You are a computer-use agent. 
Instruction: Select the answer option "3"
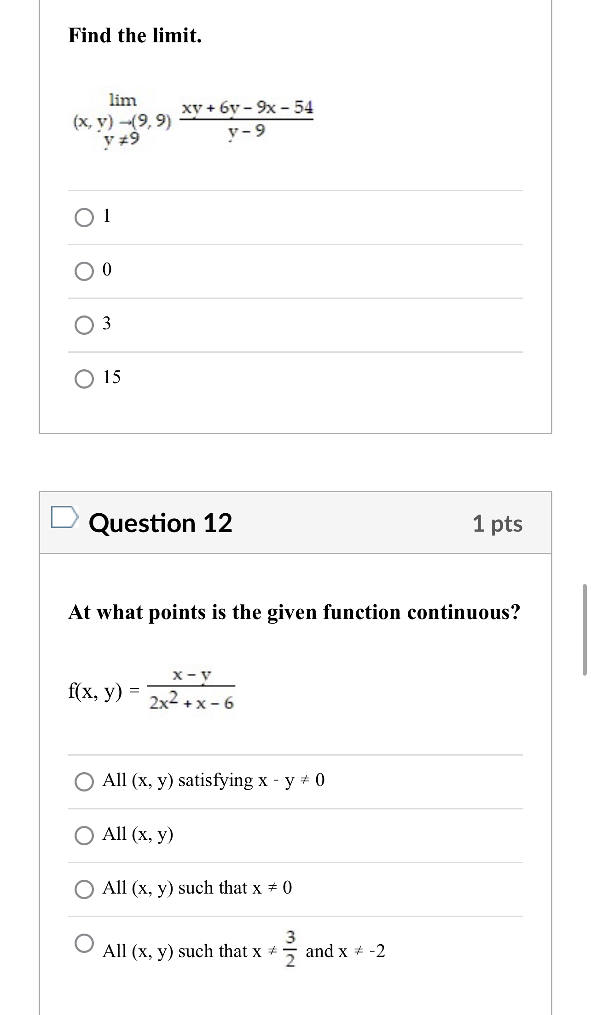click(107, 325)
